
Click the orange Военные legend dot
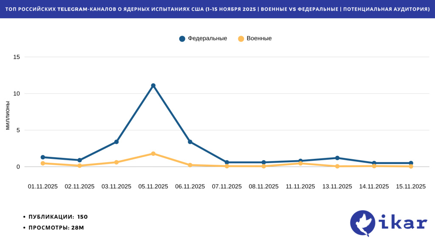[241, 39]
